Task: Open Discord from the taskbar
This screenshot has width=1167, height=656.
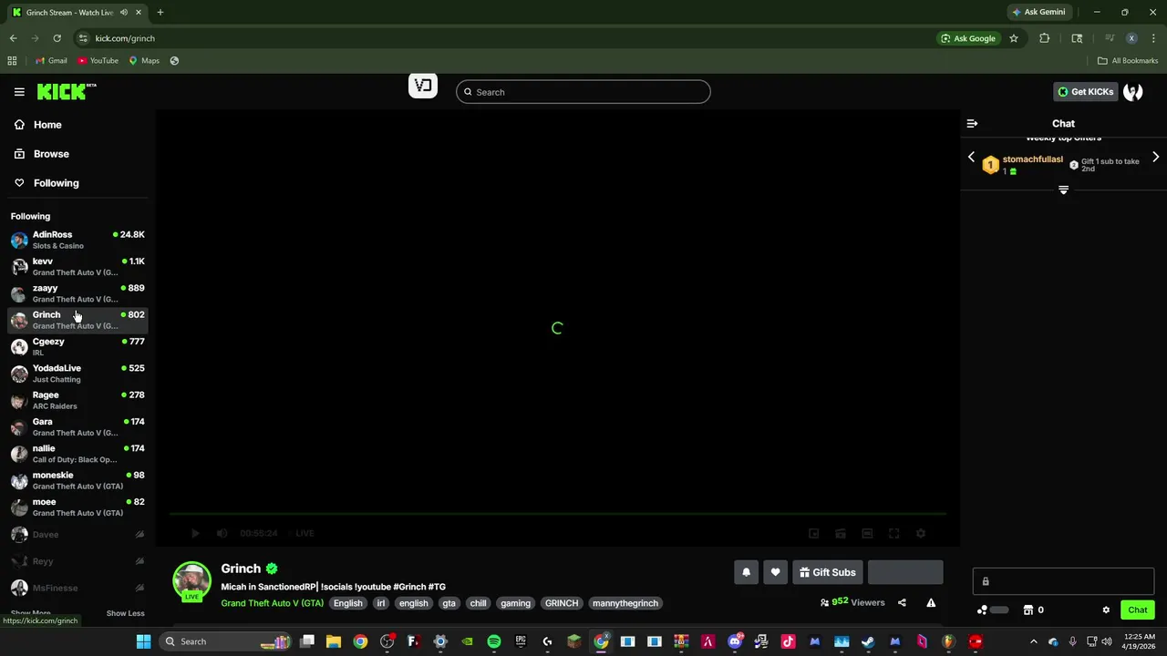Action: tap(735, 641)
